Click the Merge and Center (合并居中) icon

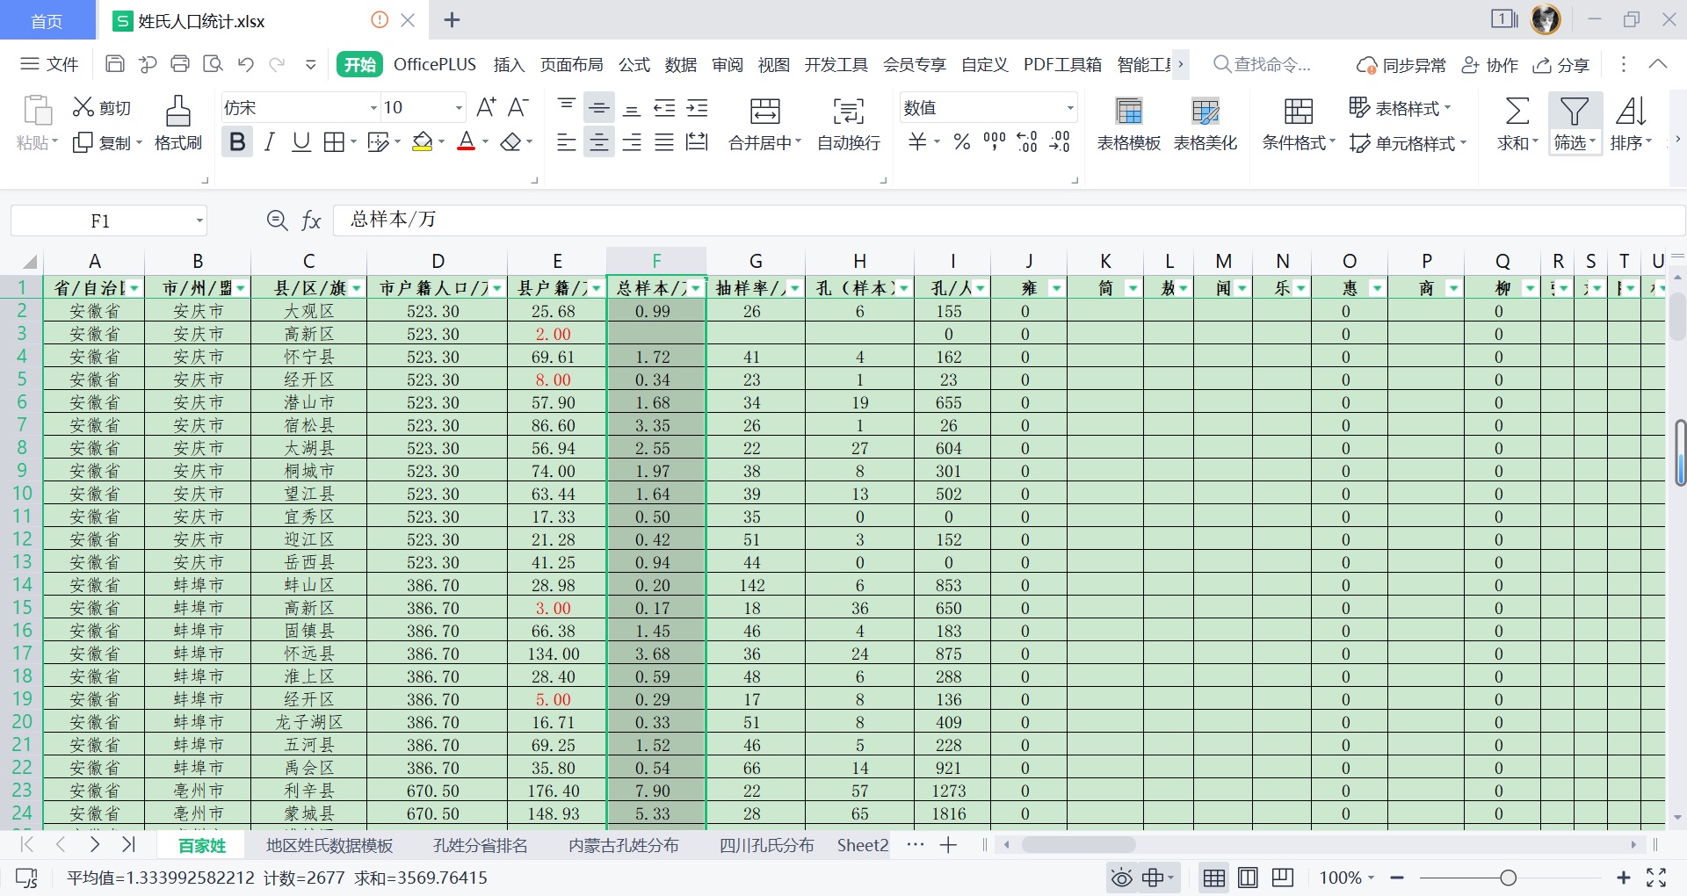coord(764,112)
